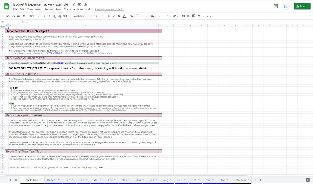This screenshot has width=313, height=184.
Task: Open the fill color bucket
Action: [x=131, y=16]
